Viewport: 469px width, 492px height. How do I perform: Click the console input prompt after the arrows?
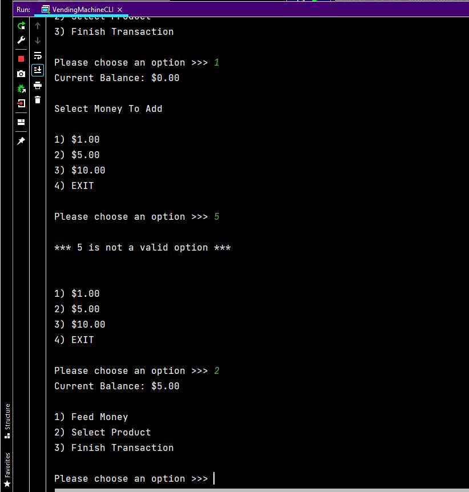point(214,478)
